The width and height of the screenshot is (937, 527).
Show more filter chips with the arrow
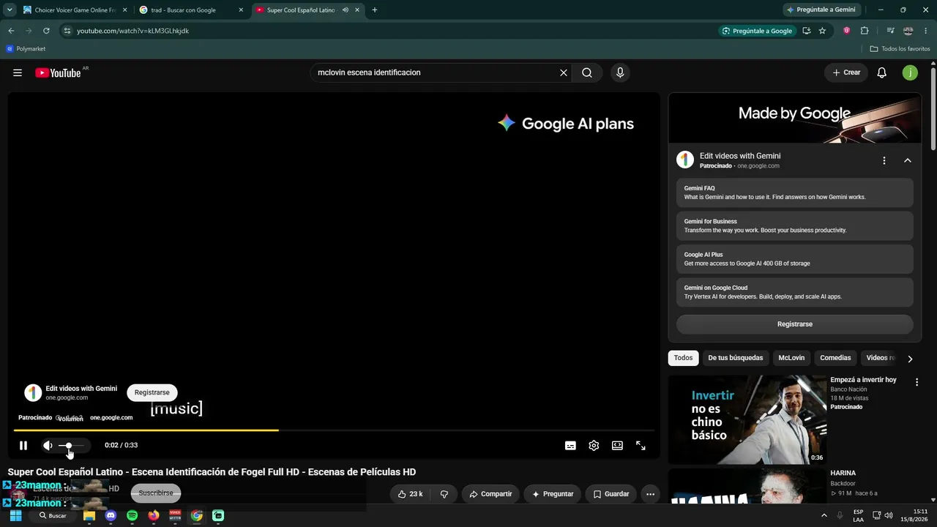910,359
